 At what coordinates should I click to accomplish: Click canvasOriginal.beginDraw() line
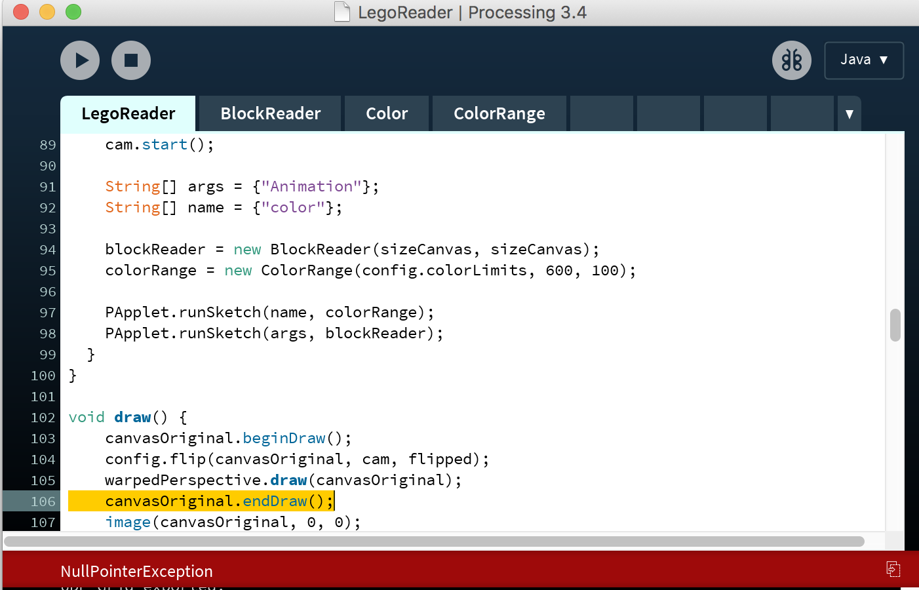[228, 439]
